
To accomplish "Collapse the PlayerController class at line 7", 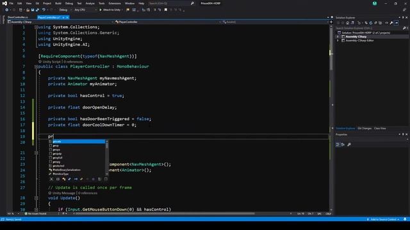I will [x=36, y=66].
